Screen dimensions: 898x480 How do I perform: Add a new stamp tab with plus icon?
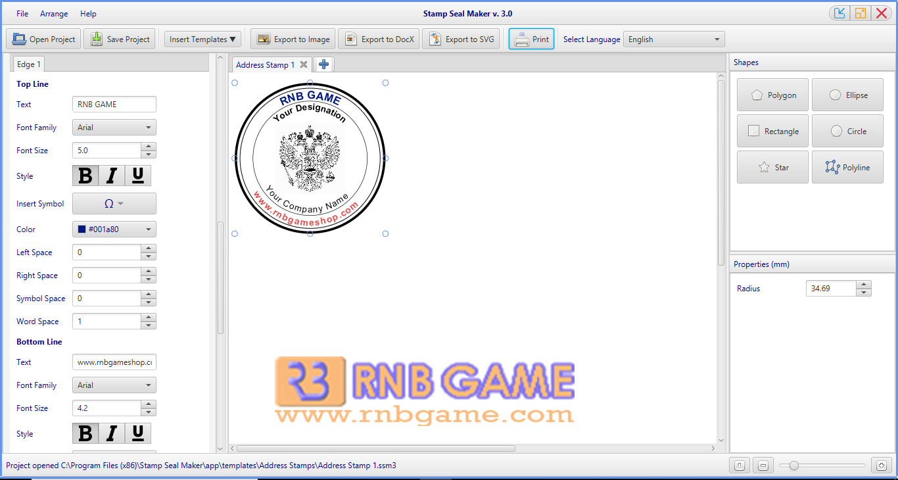pyautogui.click(x=323, y=64)
